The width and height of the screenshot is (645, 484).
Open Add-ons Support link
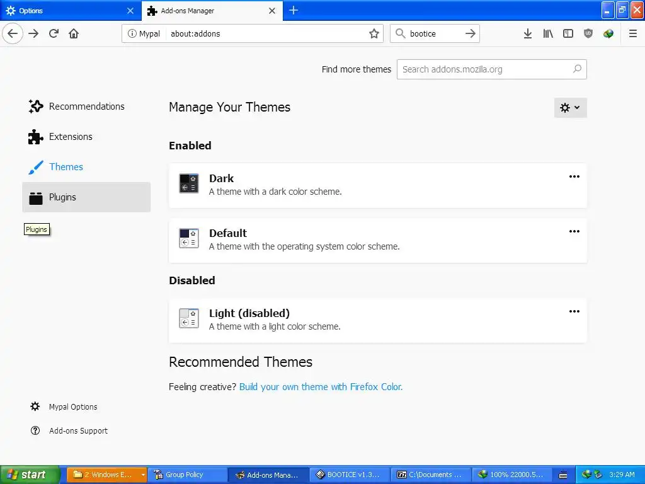tap(69, 430)
